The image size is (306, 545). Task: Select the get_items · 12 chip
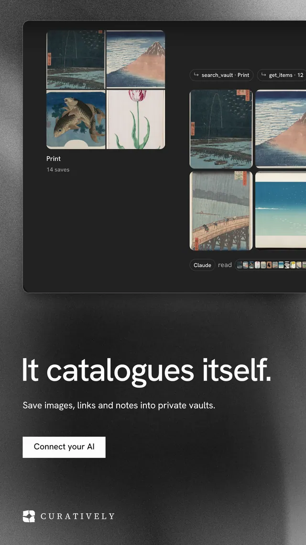click(281, 75)
